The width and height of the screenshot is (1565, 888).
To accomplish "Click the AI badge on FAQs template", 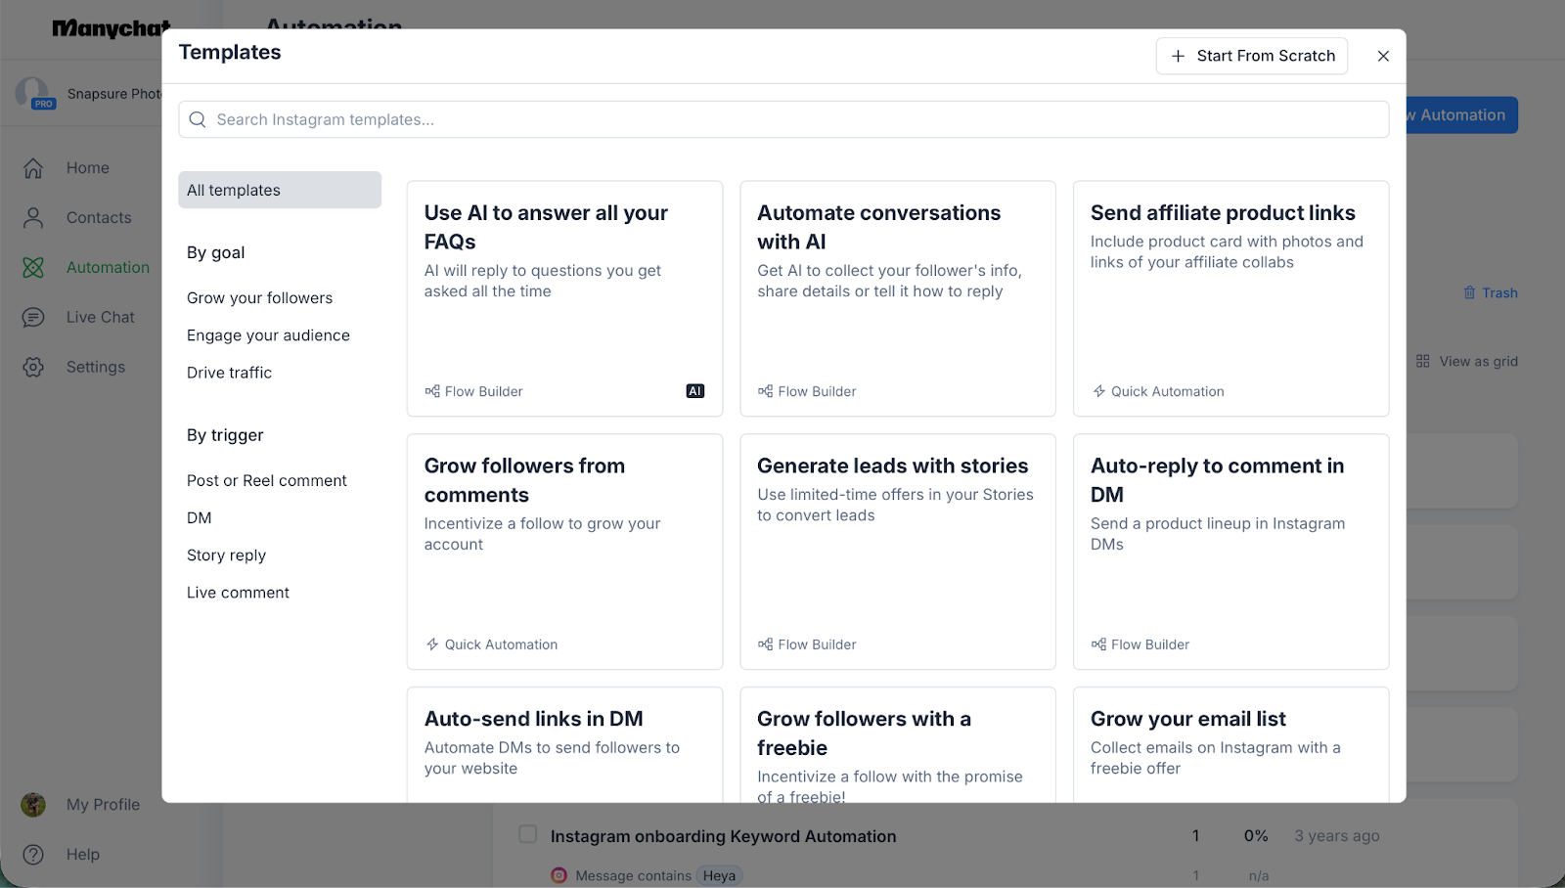I will 695,391.
